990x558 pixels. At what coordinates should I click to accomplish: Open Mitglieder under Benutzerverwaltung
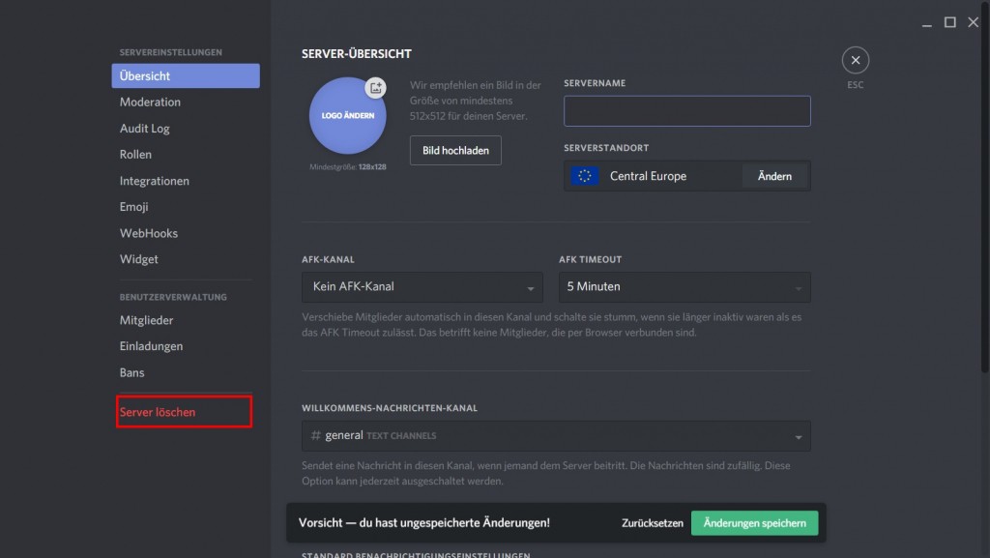146,320
